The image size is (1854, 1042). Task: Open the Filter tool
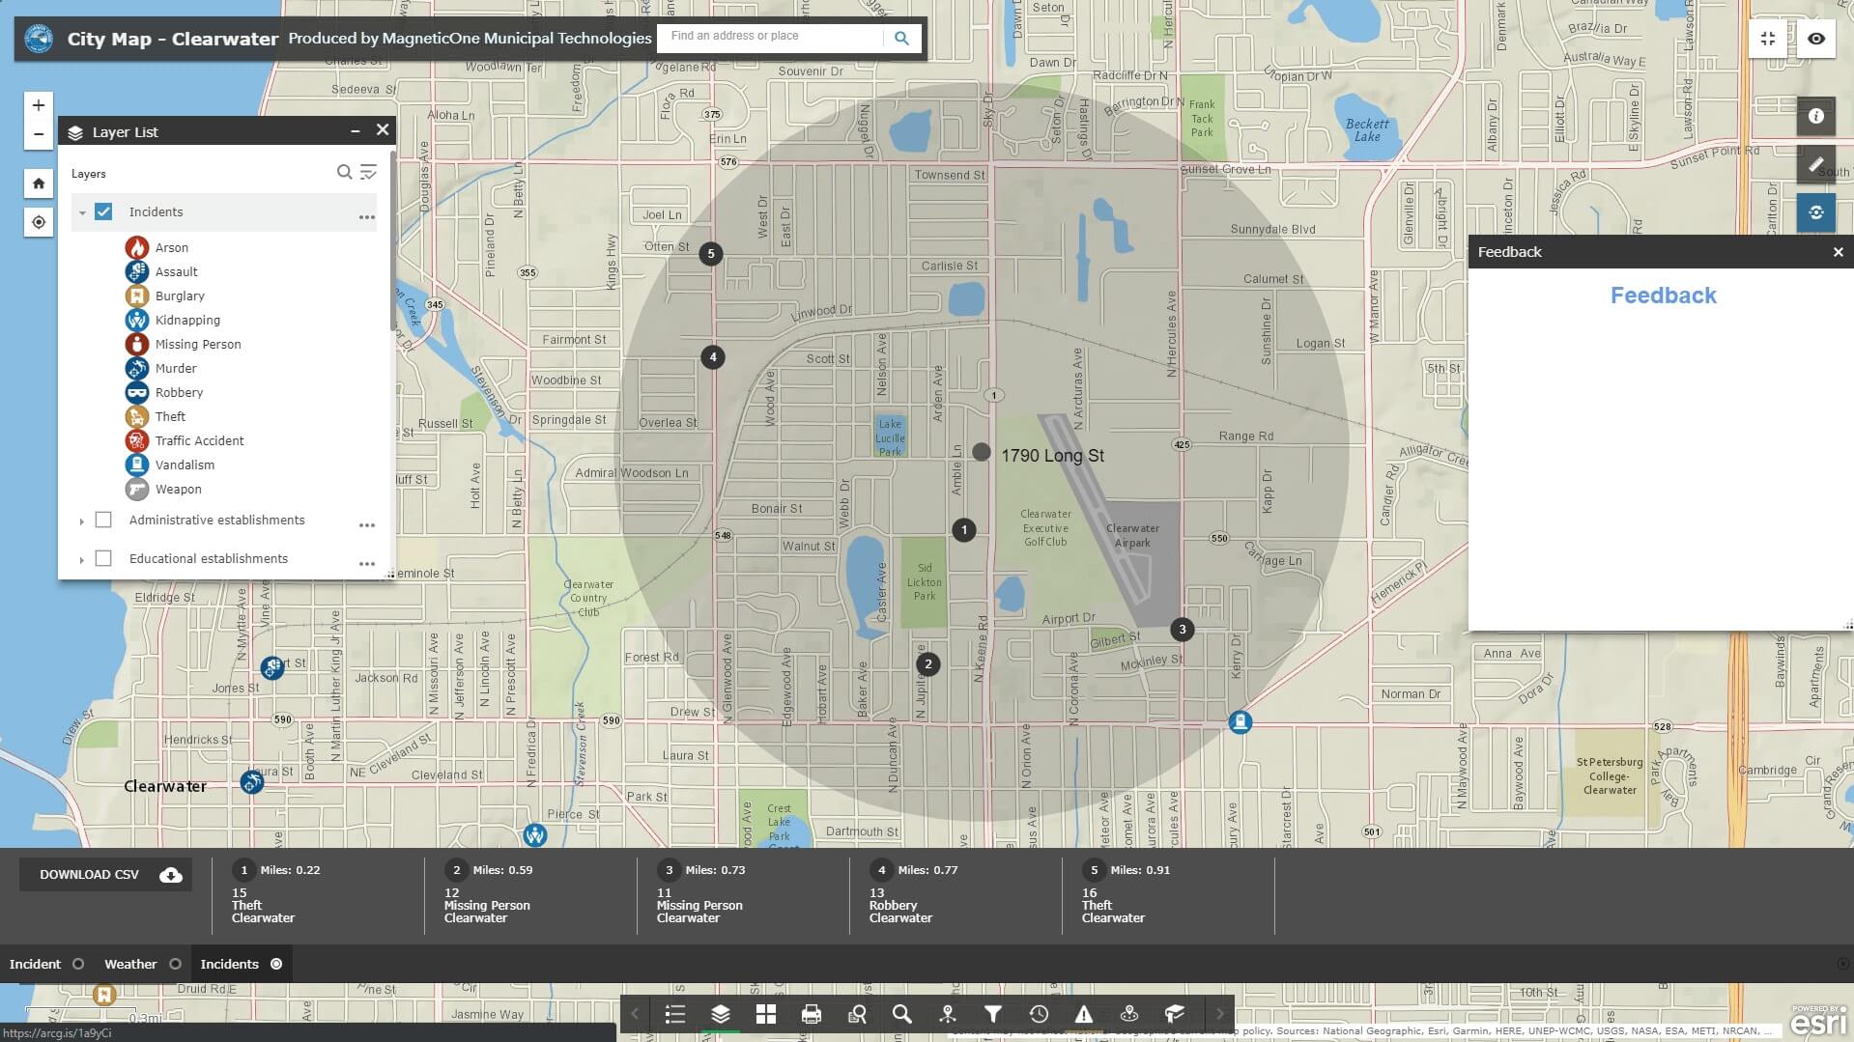point(992,1014)
